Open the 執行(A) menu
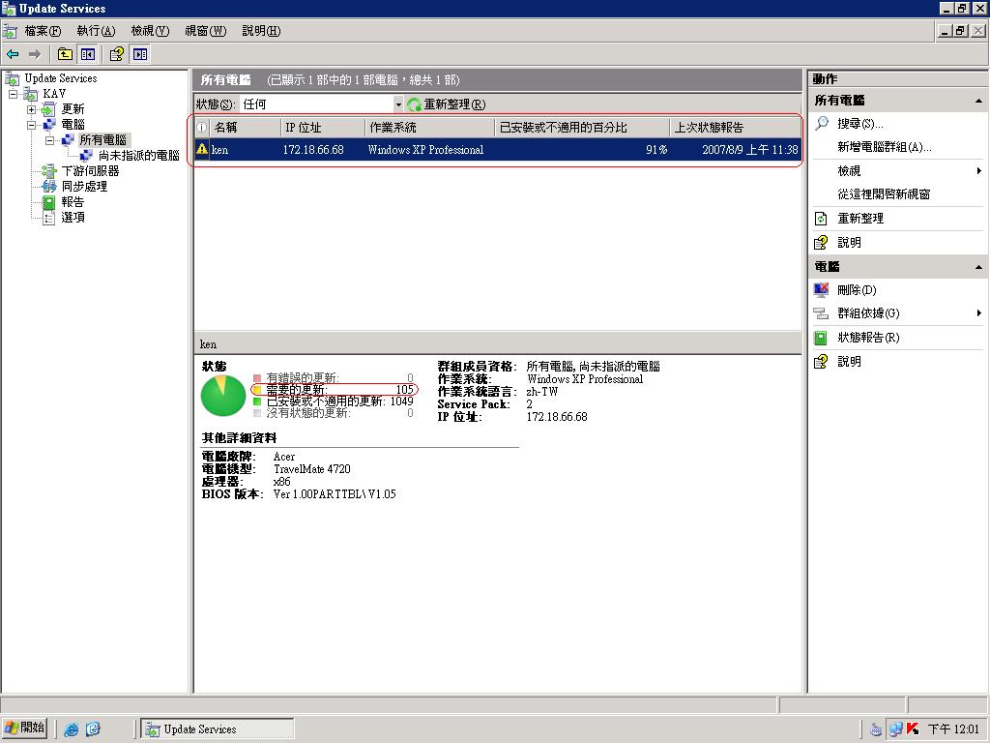Viewport: 990px width, 743px height. [96, 31]
